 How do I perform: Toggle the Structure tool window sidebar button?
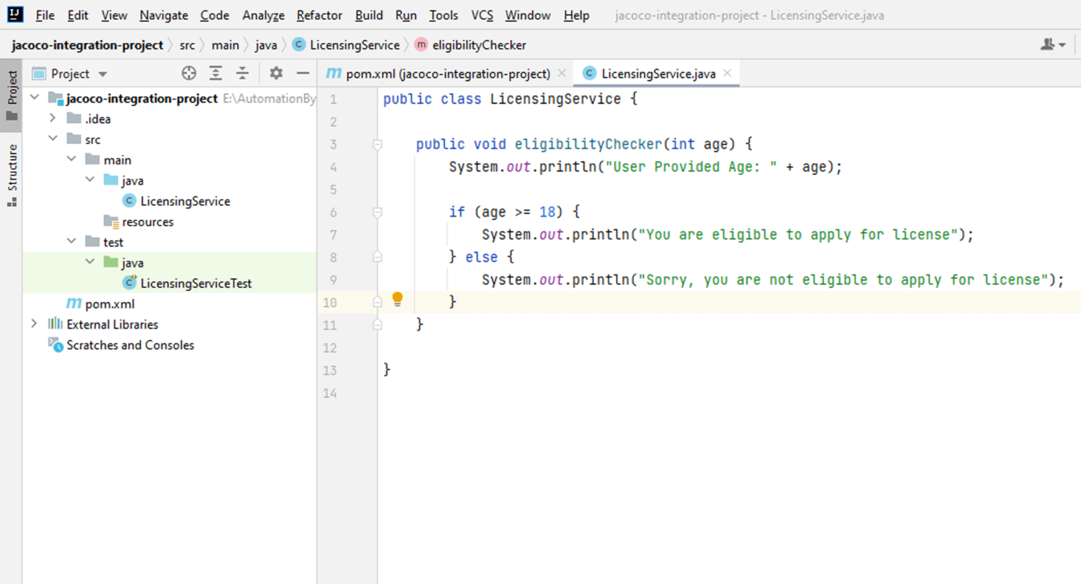(12, 174)
